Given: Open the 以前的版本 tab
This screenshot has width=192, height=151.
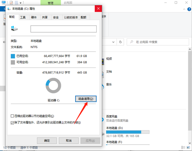Looking at the screenshot, I should pos(71,17).
